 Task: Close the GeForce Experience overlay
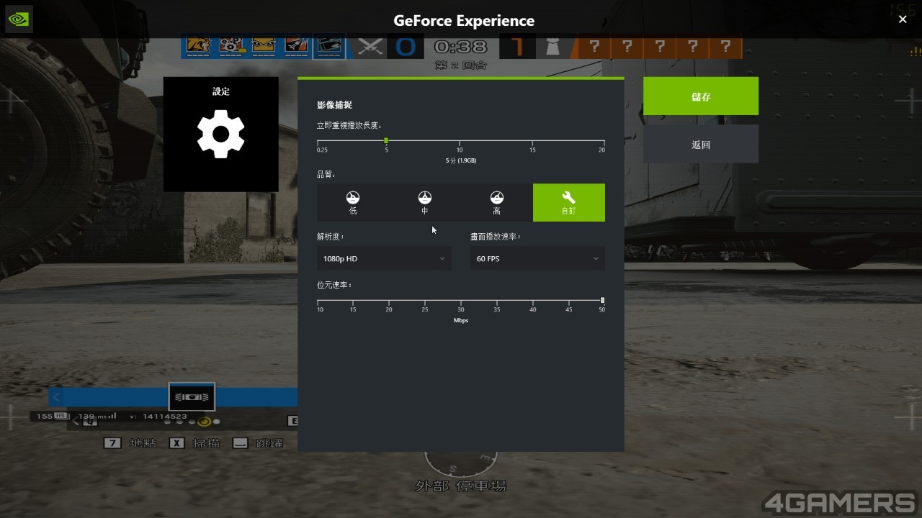(903, 19)
